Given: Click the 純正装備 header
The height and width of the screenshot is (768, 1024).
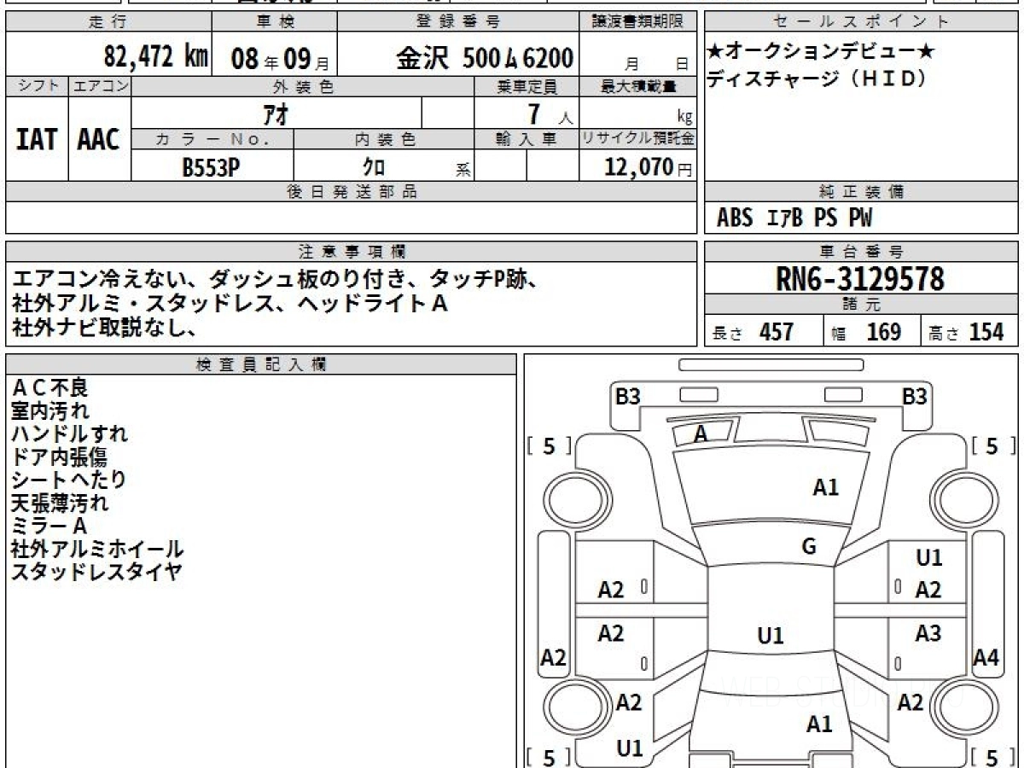Looking at the screenshot, I should click(862, 192).
